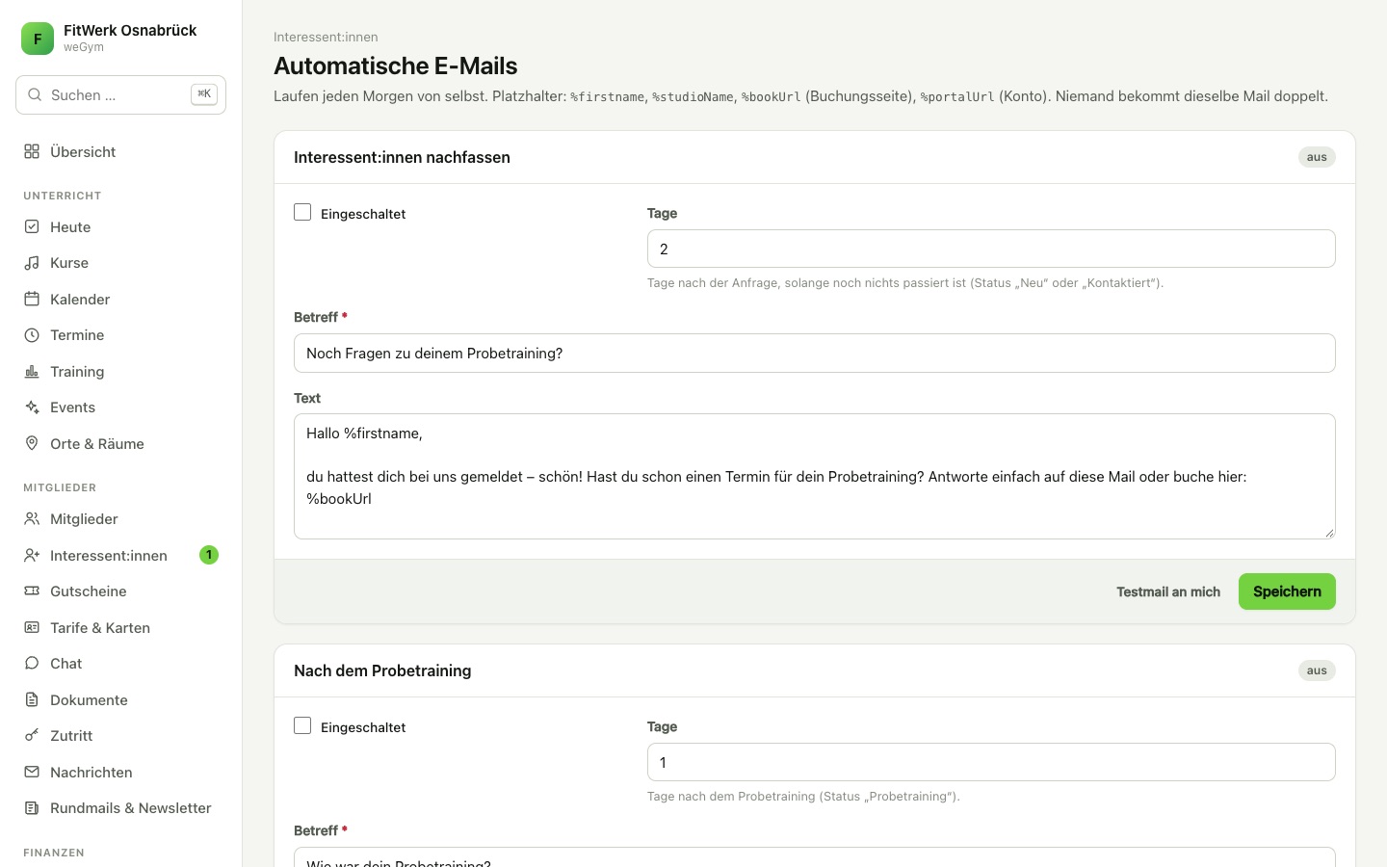The image size is (1387, 867).
Task: Click the Zutritt key icon
Action: (x=32, y=736)
